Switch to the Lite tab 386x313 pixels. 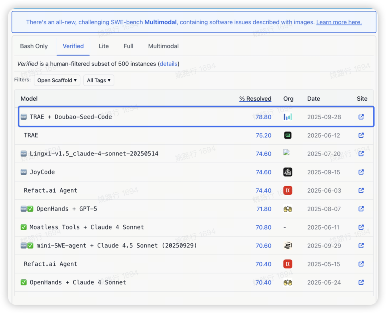pos(104,46)
